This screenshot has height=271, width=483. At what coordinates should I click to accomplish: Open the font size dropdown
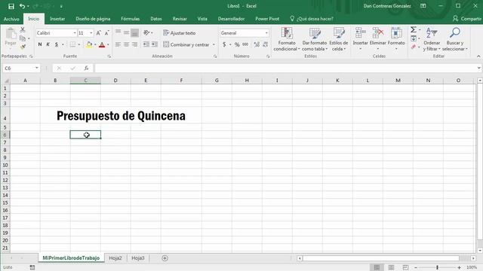click(x=91, y=33)
